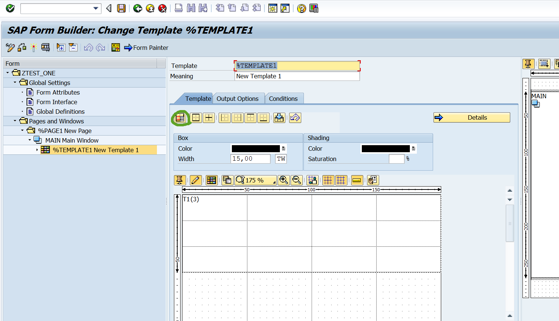
Task: Click the Details button
Action: 471,117
